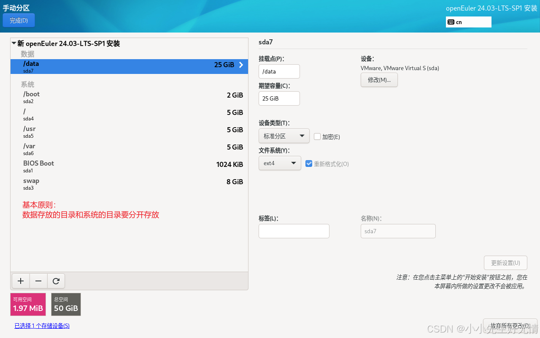The width and height of the screenshot is (540, 338).
Task: Enable the 加密(E) encryption checkbox
Action: point(317,136)
